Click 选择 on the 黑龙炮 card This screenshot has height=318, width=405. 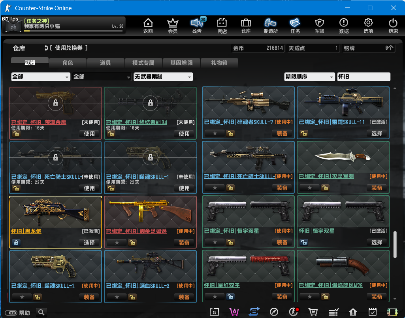click(x=89, y=242)
